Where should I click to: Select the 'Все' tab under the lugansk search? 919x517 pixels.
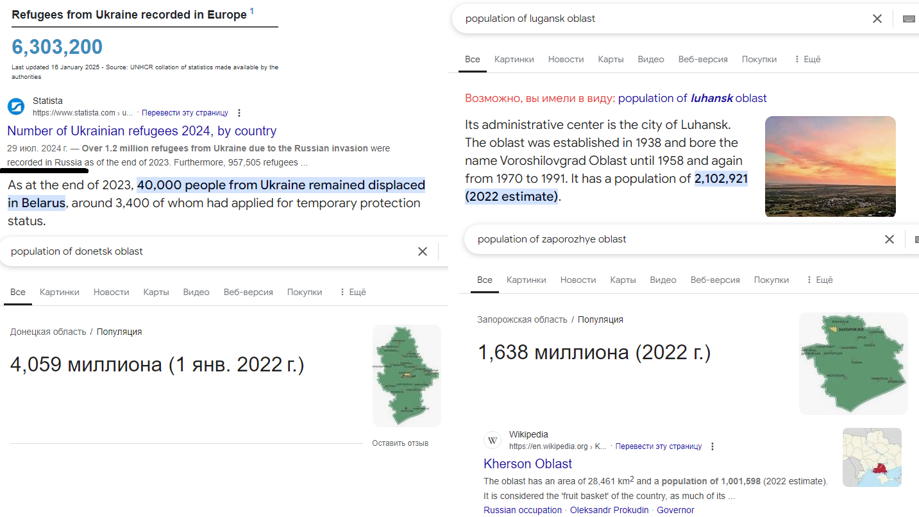coord(473,59)
